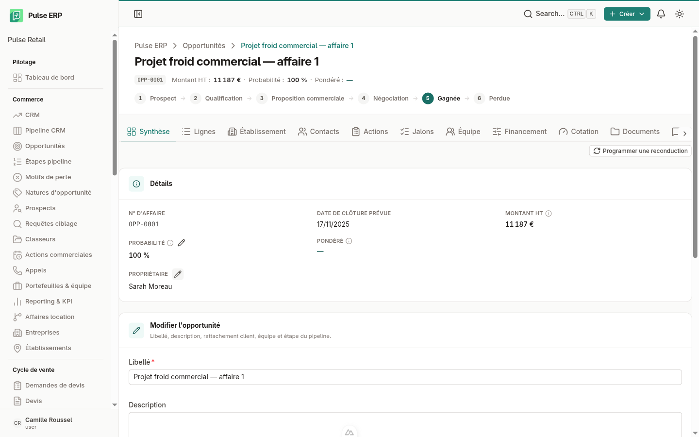Switch to the Financement tab
The height and width of the screenshot is (437, 699).
point(519,132)
